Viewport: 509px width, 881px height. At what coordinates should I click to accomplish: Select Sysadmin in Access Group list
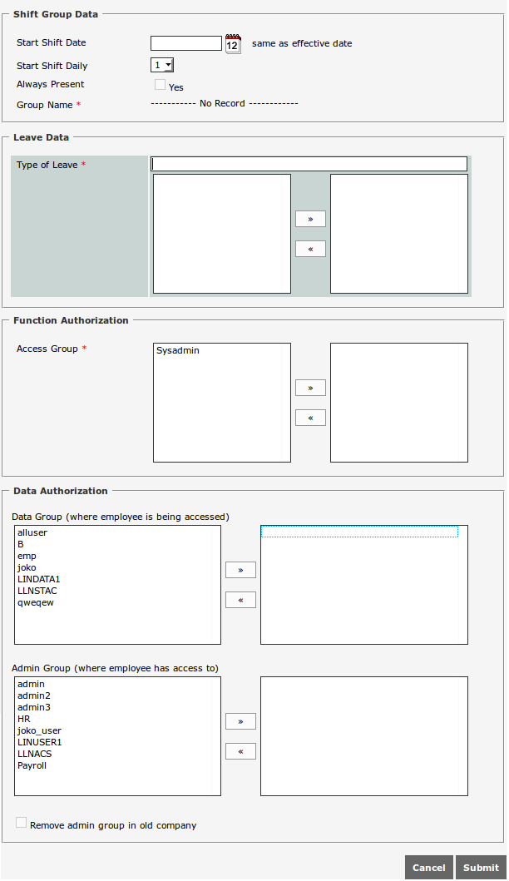(178, 351)
